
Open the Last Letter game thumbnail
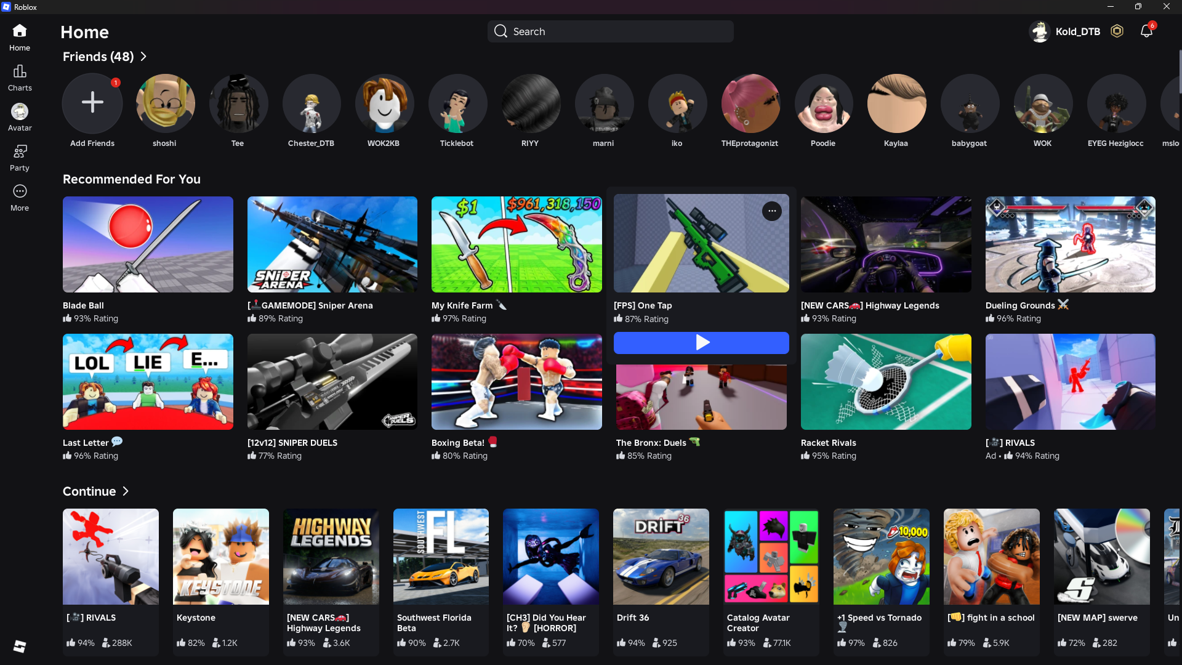(x=148, y=382)
